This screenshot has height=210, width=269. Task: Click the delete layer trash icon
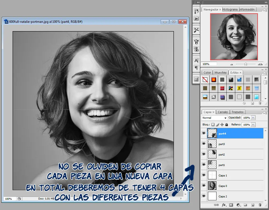260,205
